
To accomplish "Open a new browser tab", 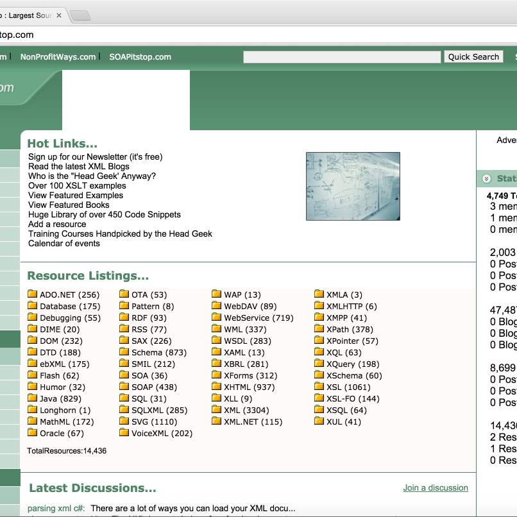I will click(80, 15).
